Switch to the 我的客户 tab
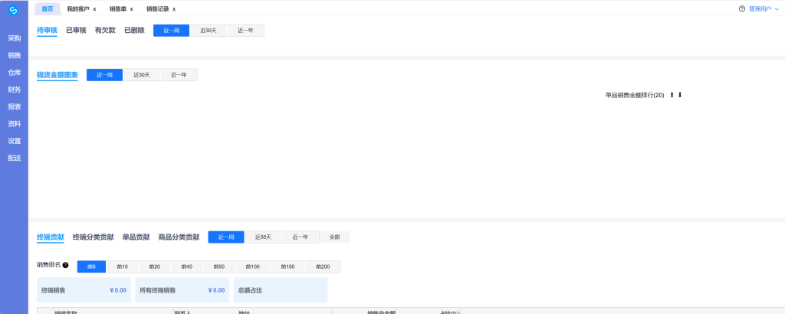The image size is (785, 314). [x=78, y=9]
